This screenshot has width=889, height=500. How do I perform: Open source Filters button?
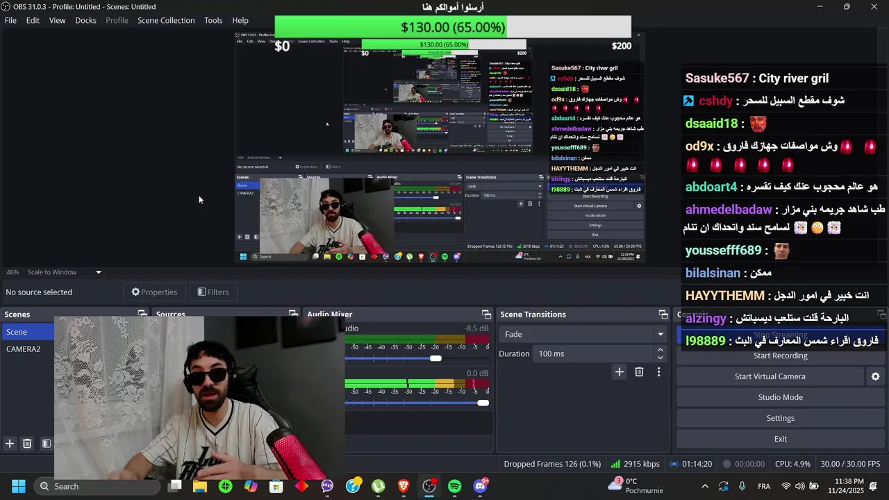click(x=213, y=292)
